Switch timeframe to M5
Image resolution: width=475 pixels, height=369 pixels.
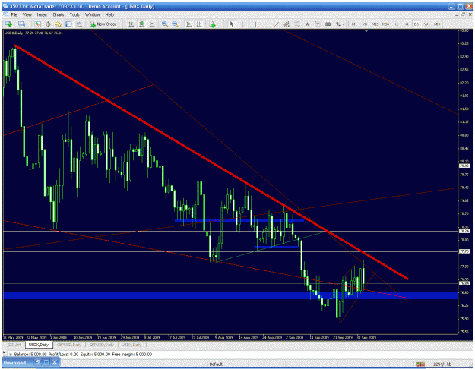[365, 24]
